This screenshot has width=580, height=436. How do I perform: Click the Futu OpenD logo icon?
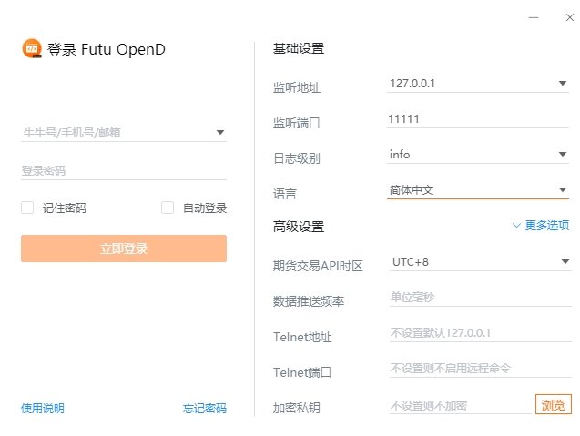tap(32, 49)
